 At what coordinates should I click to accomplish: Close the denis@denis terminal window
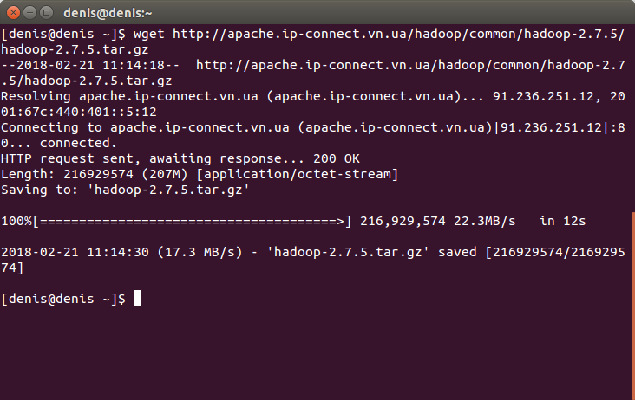(x=13, y=13)
